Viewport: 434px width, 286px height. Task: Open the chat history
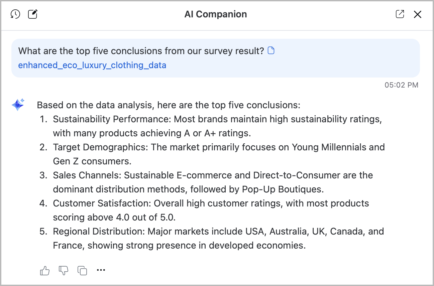[15, 14]
